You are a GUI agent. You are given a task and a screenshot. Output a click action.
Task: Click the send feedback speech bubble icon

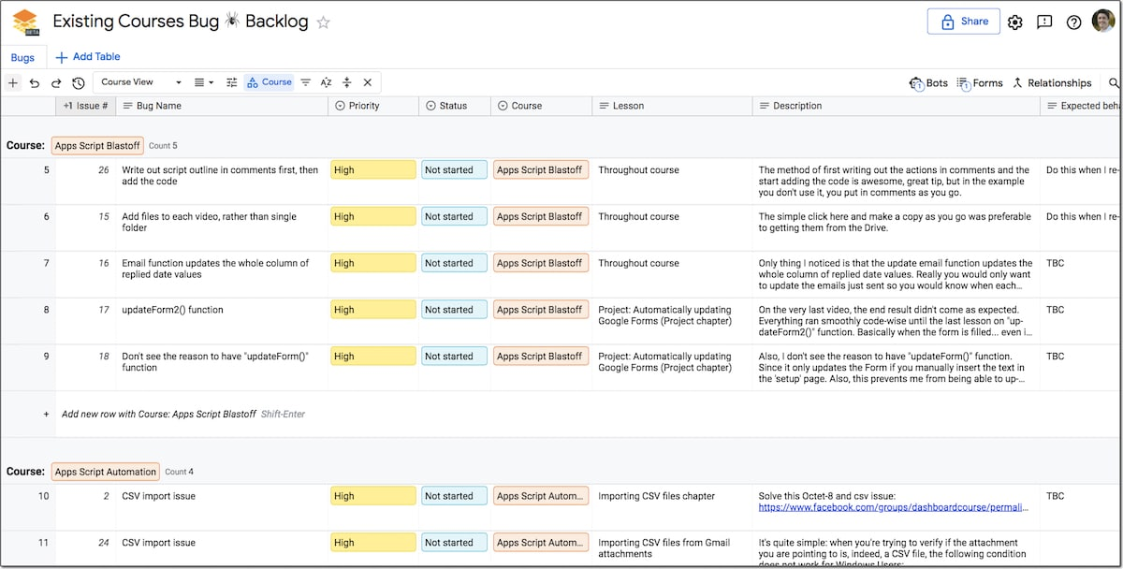(x=1044, y=22)
